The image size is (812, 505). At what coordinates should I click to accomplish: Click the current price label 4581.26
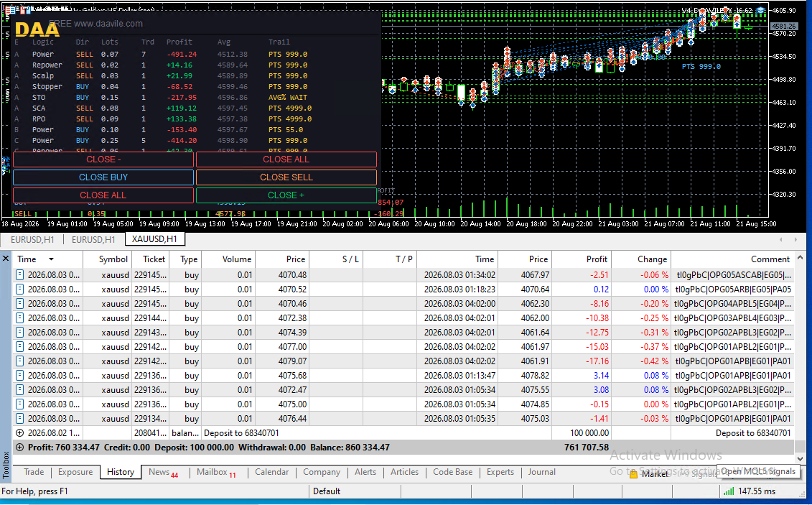pyautogui.click(x=783, y=26)
